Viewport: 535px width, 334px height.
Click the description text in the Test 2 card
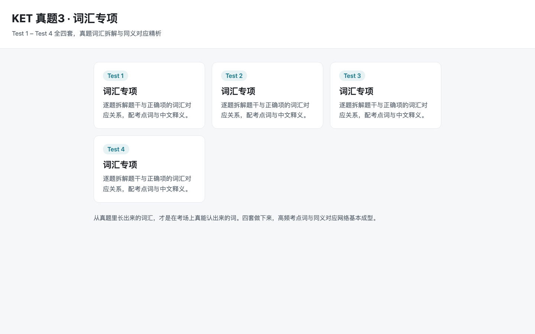(265, 110)
